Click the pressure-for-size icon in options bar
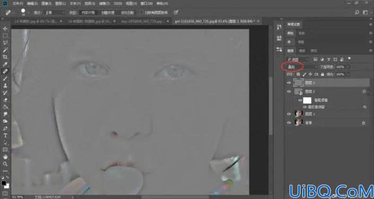The image size is (374, 199). (176, 12)
